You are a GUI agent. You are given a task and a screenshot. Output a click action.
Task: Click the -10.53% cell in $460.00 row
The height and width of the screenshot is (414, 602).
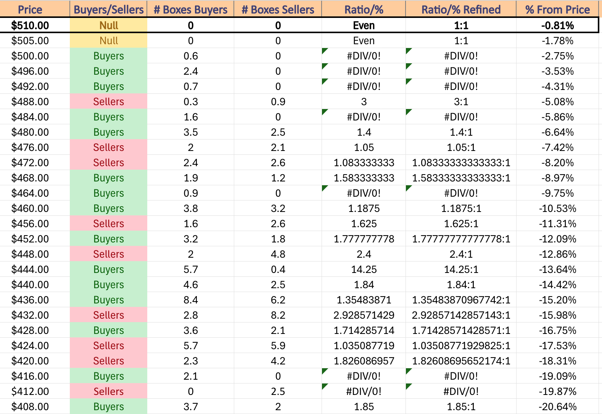(557, 208)
